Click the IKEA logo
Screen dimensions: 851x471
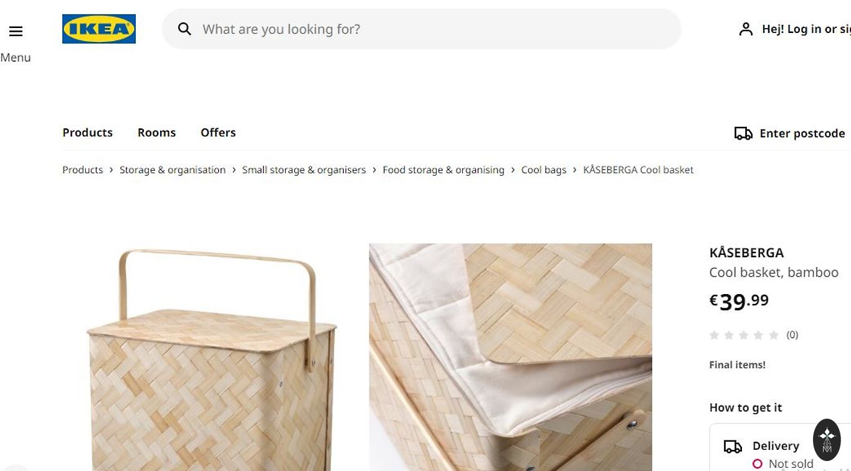pyautogui.click(x=99, y=29)
